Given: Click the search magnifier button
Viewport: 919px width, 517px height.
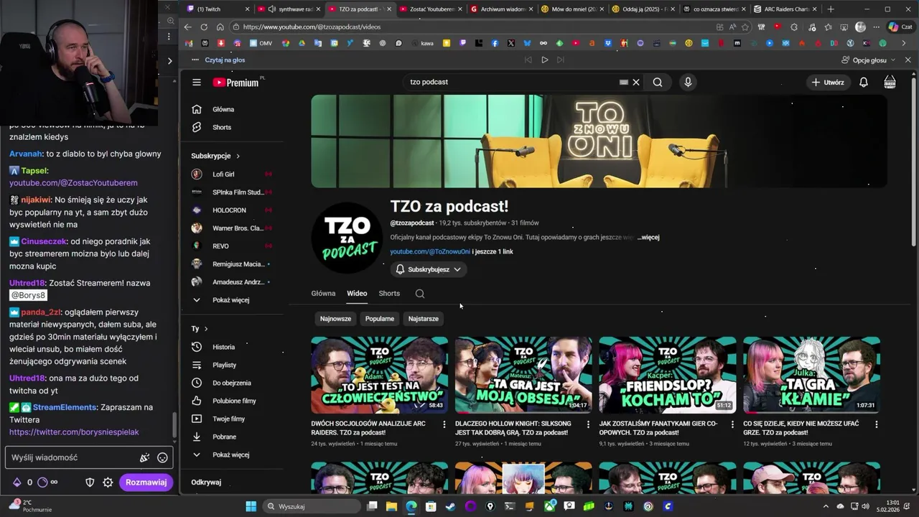Looking at the screenshot, I should click(658, 82).
